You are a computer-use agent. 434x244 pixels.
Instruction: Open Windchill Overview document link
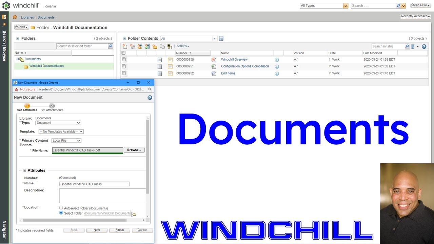coord(234,60)
